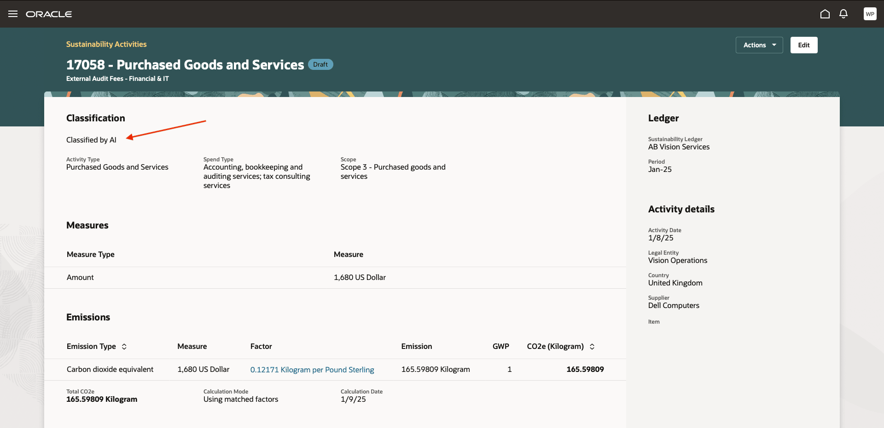
Task: Click the Emission column header
Action: [417, 346]
